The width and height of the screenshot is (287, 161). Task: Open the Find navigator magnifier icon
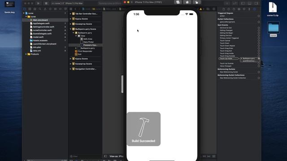(x=40, y=9)
